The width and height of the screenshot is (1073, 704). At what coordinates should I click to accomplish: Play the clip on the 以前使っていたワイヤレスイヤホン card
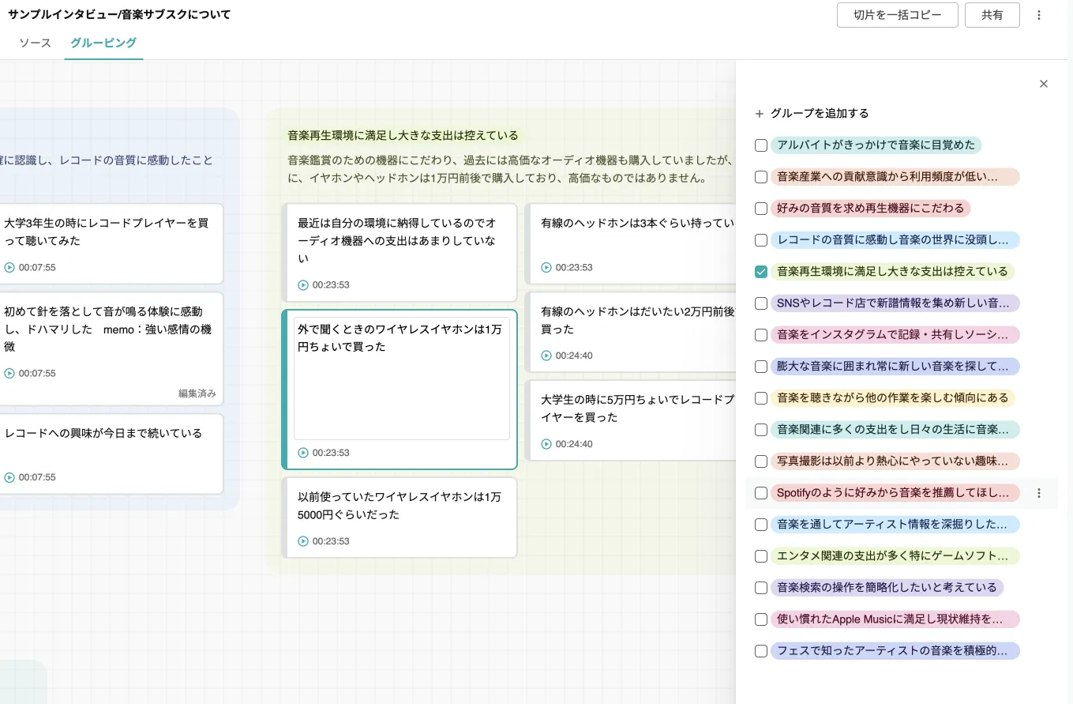click(303, 541)
